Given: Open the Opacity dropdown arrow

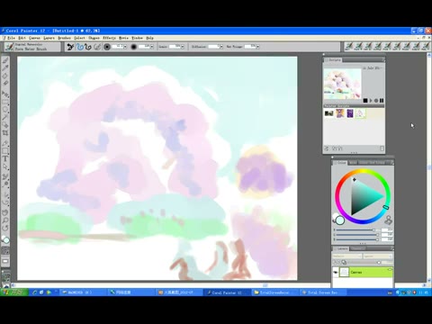Looking at the screenshot, I should [x=152, y=47].
